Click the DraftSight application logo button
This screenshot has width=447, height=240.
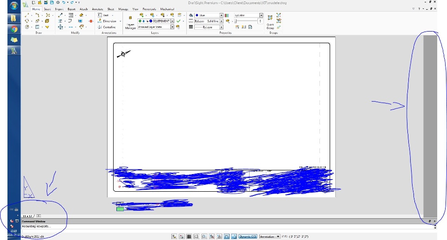(x=25, y=4)
